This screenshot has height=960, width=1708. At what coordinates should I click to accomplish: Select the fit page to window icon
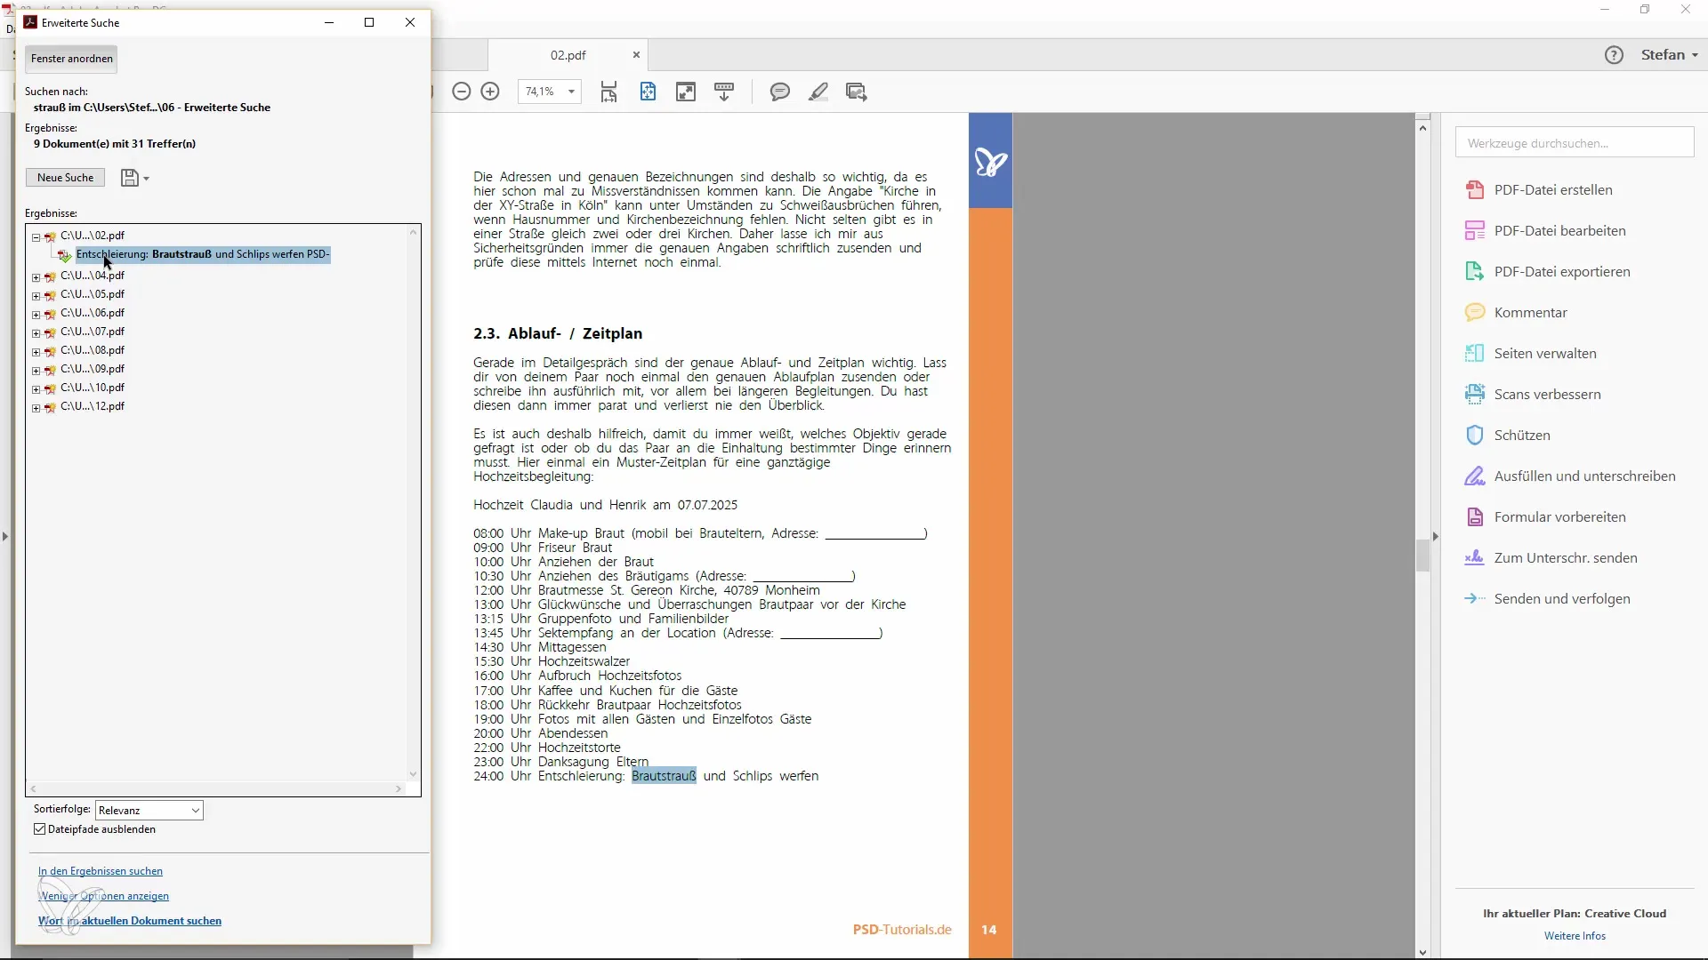point(648,92)
